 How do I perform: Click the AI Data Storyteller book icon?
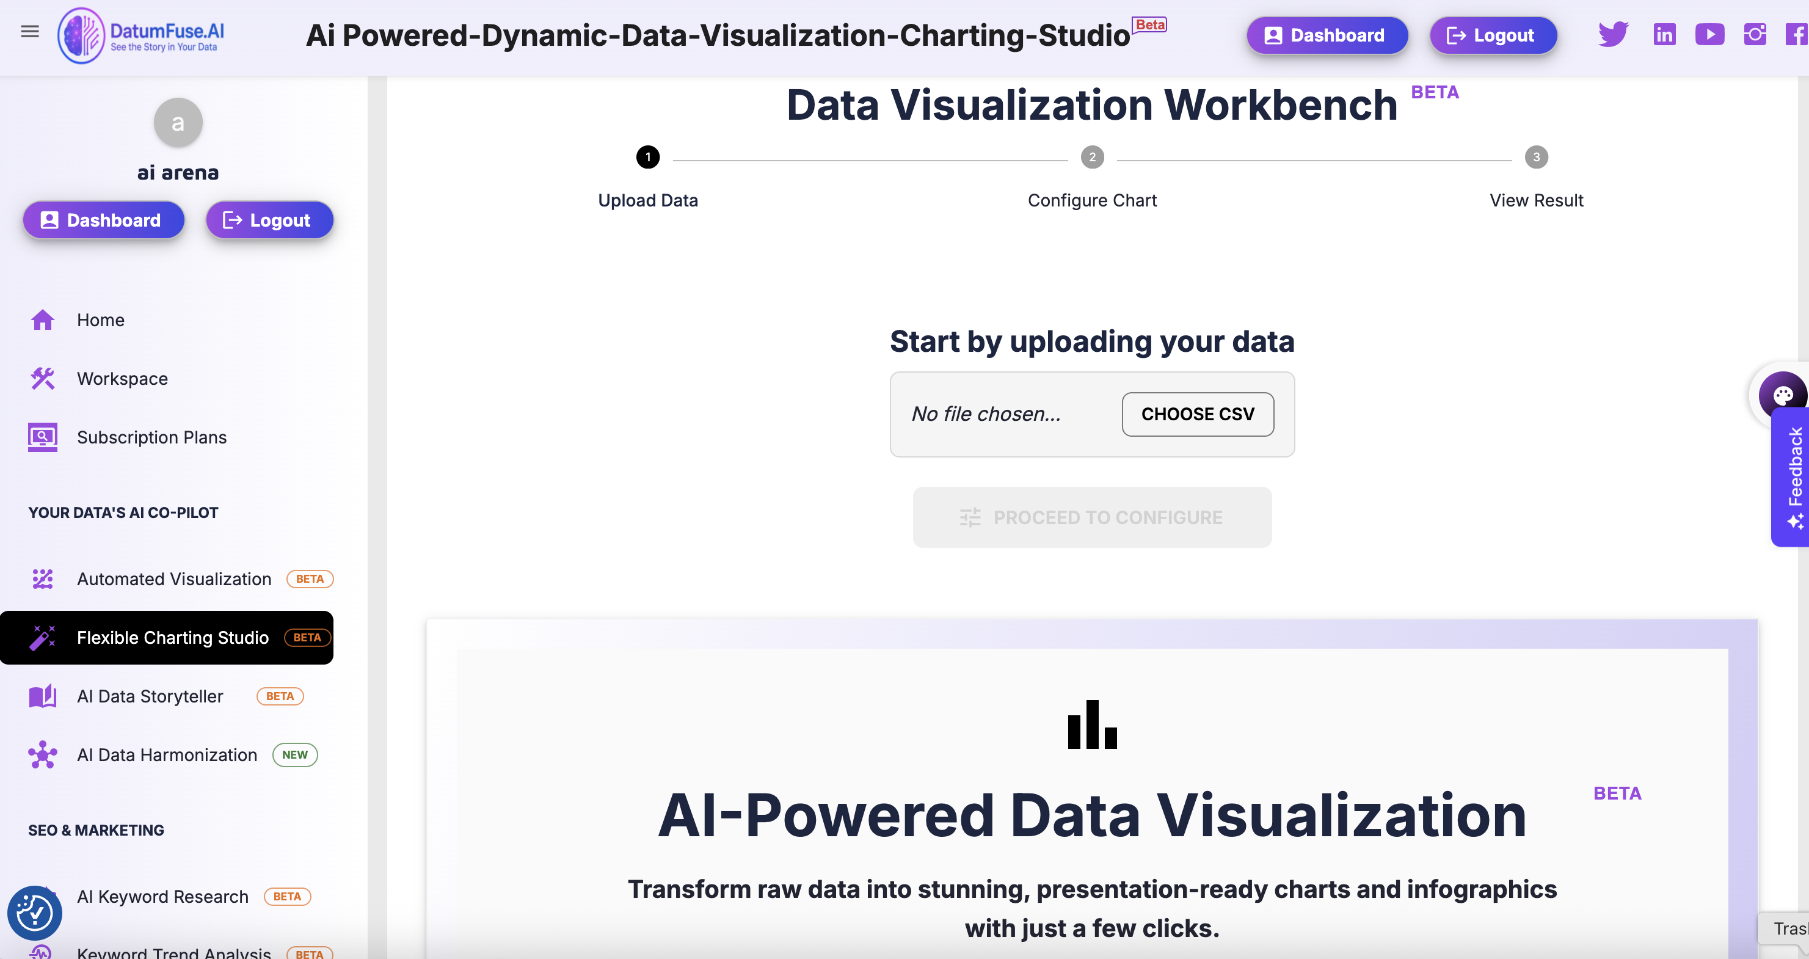[43, 696]
